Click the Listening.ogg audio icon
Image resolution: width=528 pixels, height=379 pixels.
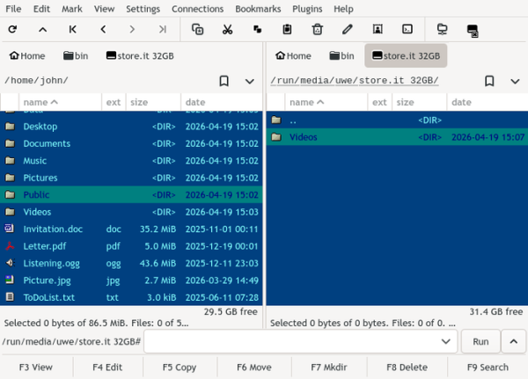(x=10, y=263)
